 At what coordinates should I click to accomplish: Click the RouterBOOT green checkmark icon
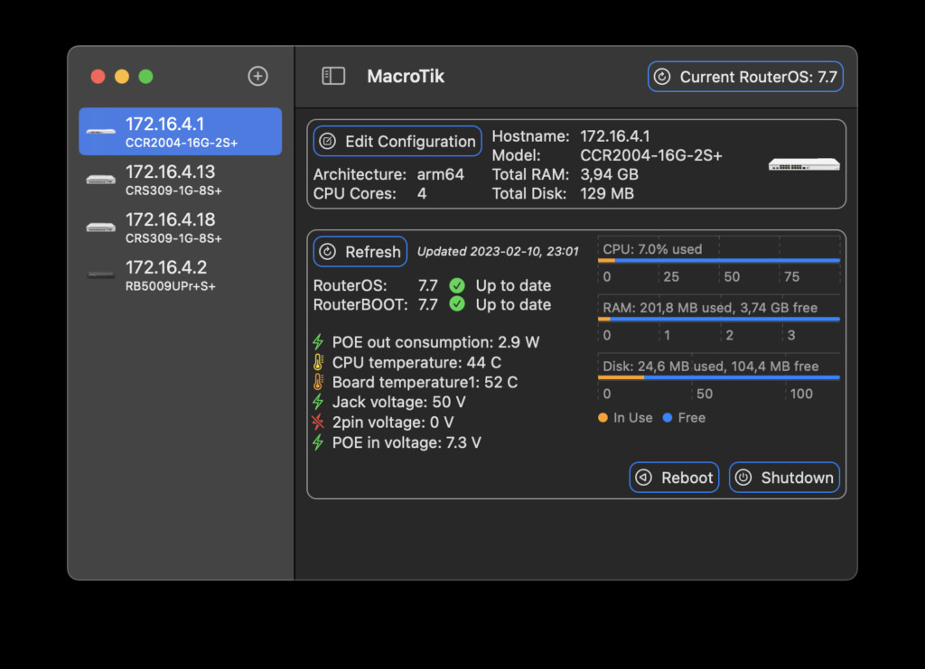(456, 304)
